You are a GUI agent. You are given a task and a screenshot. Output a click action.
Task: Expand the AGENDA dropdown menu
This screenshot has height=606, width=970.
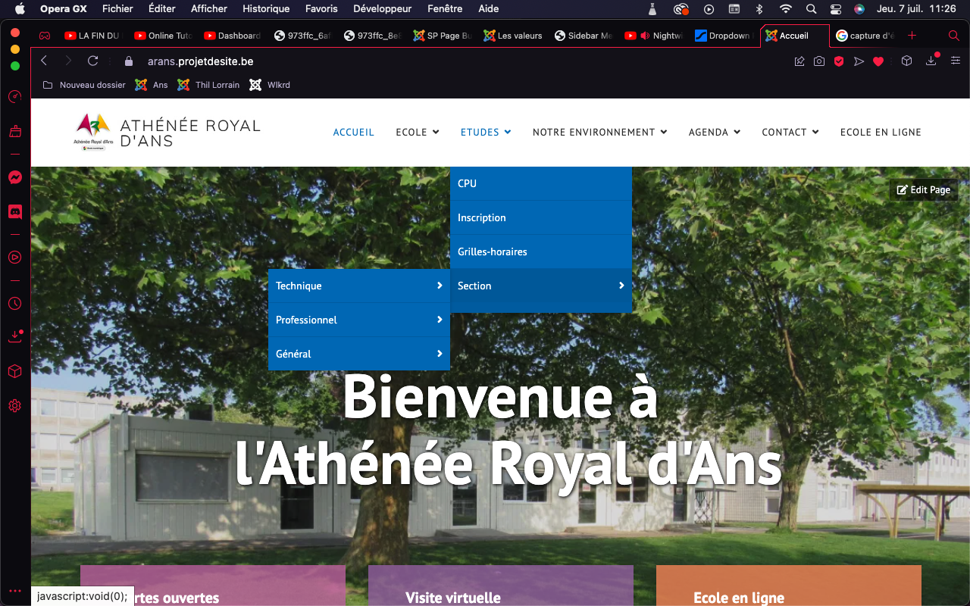coord(715,132)
